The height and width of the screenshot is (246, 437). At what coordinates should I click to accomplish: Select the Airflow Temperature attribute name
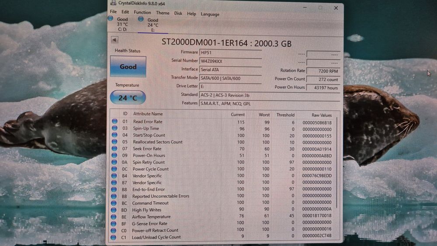[151, 217]
